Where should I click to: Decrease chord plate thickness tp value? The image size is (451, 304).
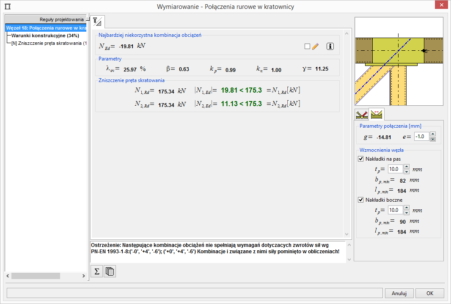[x=407, y=172]
